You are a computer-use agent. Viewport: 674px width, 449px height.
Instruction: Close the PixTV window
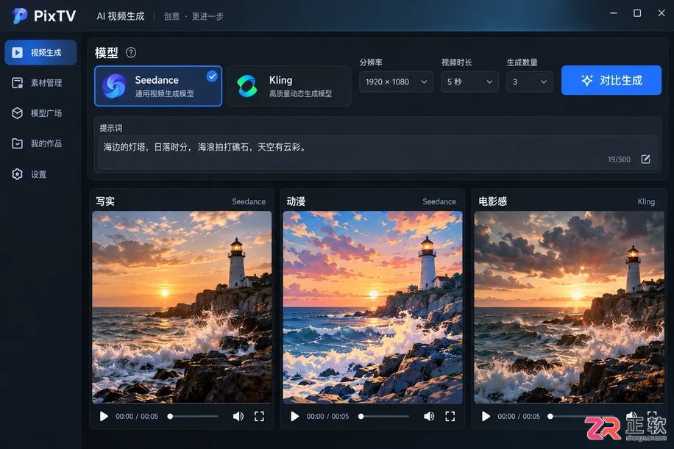click(661, 13)
